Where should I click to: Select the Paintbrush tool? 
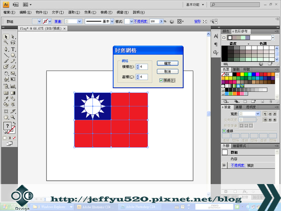6,61
